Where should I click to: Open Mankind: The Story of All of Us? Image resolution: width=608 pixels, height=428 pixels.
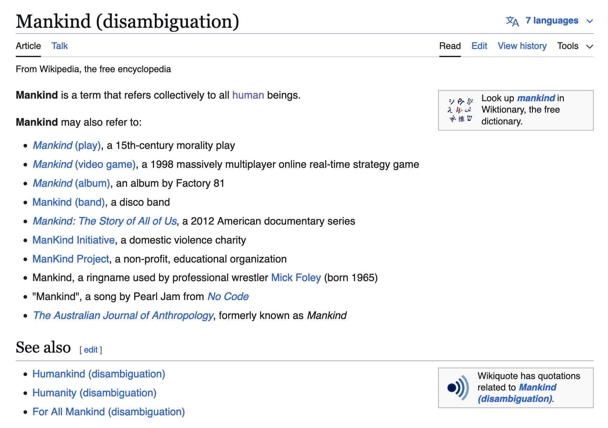tap(104, 221)
